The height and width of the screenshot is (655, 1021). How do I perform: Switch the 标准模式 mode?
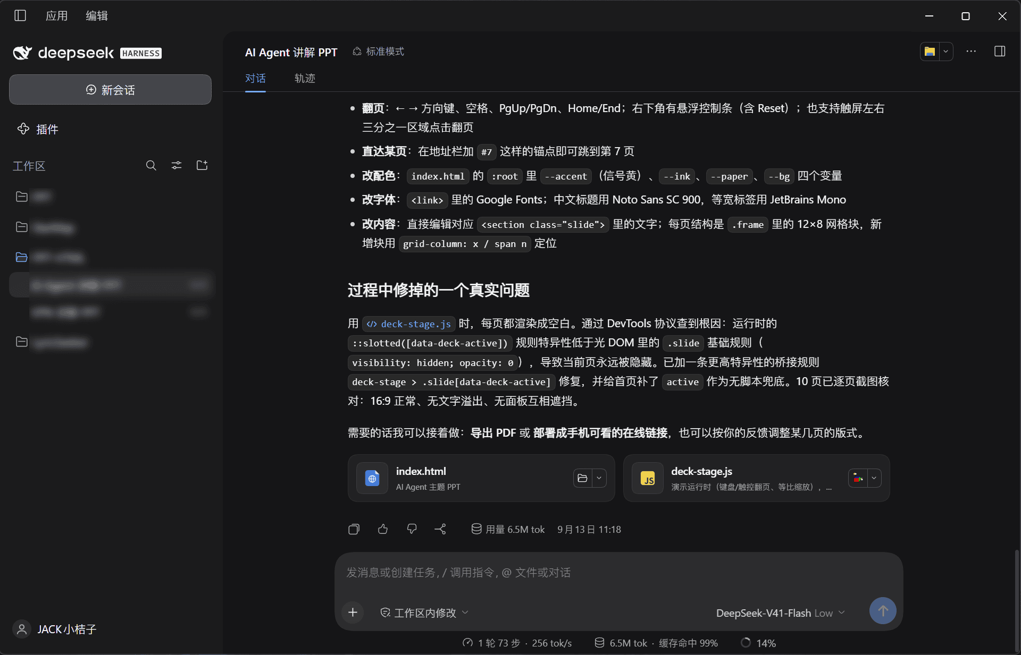point(378,52)
